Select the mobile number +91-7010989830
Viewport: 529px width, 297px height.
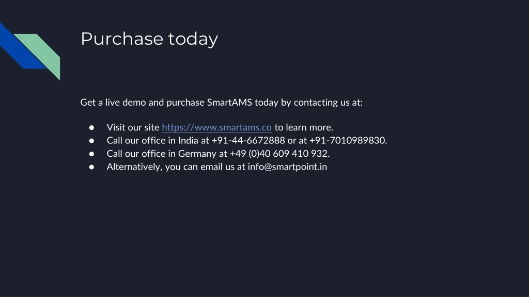347,140
